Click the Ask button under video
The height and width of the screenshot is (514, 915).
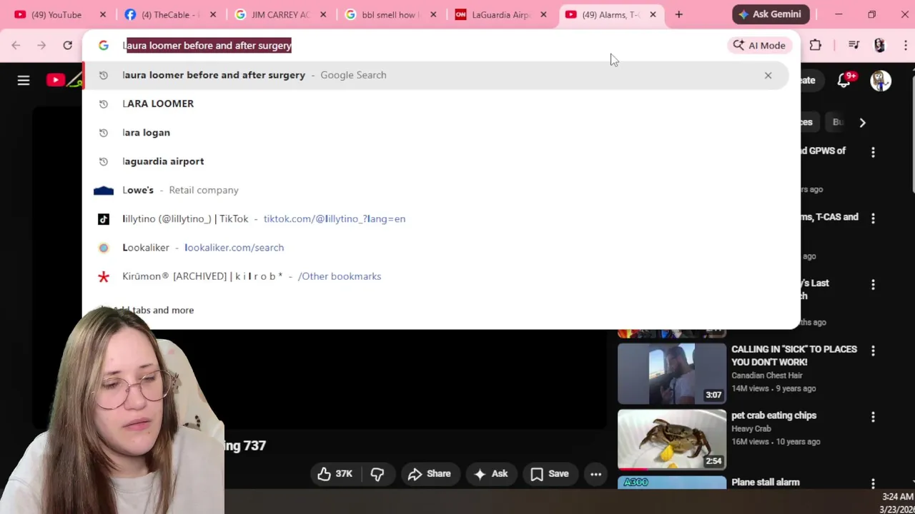click(490, 474)
